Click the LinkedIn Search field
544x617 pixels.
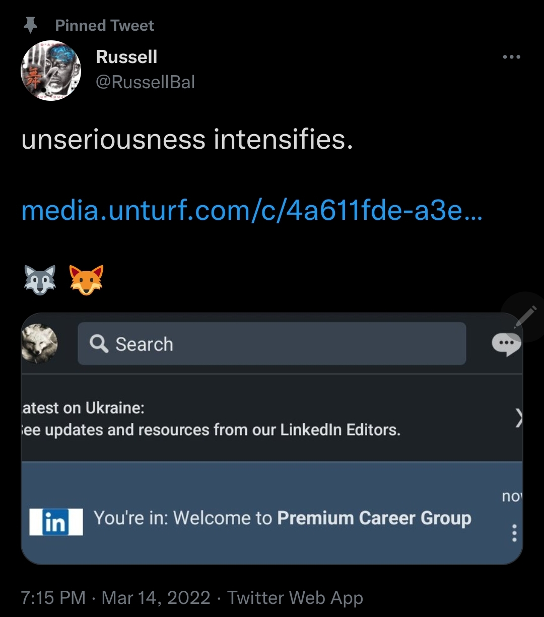pyautogui.click(x=272, y=344)
